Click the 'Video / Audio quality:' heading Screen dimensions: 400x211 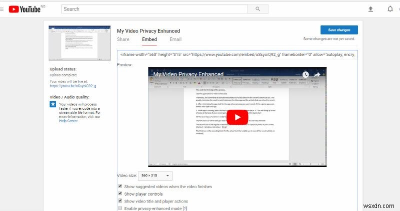coord(69,97)
